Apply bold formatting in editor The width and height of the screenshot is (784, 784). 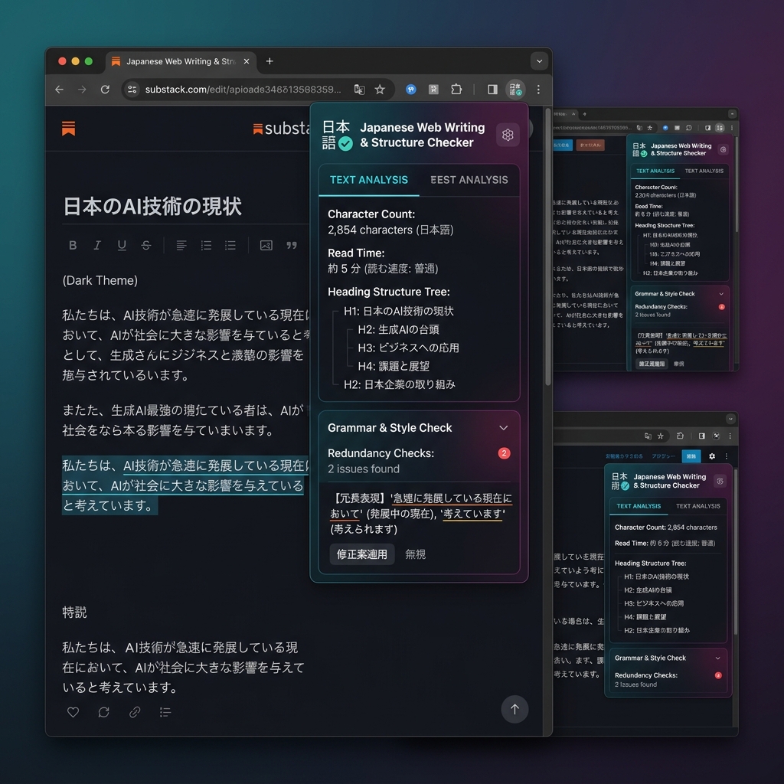coord(73,245)
